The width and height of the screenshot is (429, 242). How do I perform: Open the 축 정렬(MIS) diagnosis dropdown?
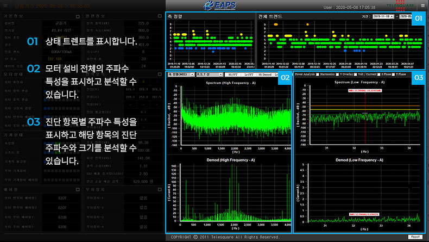pyautogui.click(x=181, y=75)
